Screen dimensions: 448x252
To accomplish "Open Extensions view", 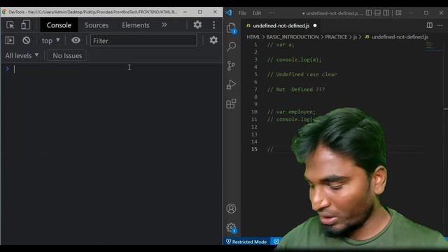I will 231,104.
